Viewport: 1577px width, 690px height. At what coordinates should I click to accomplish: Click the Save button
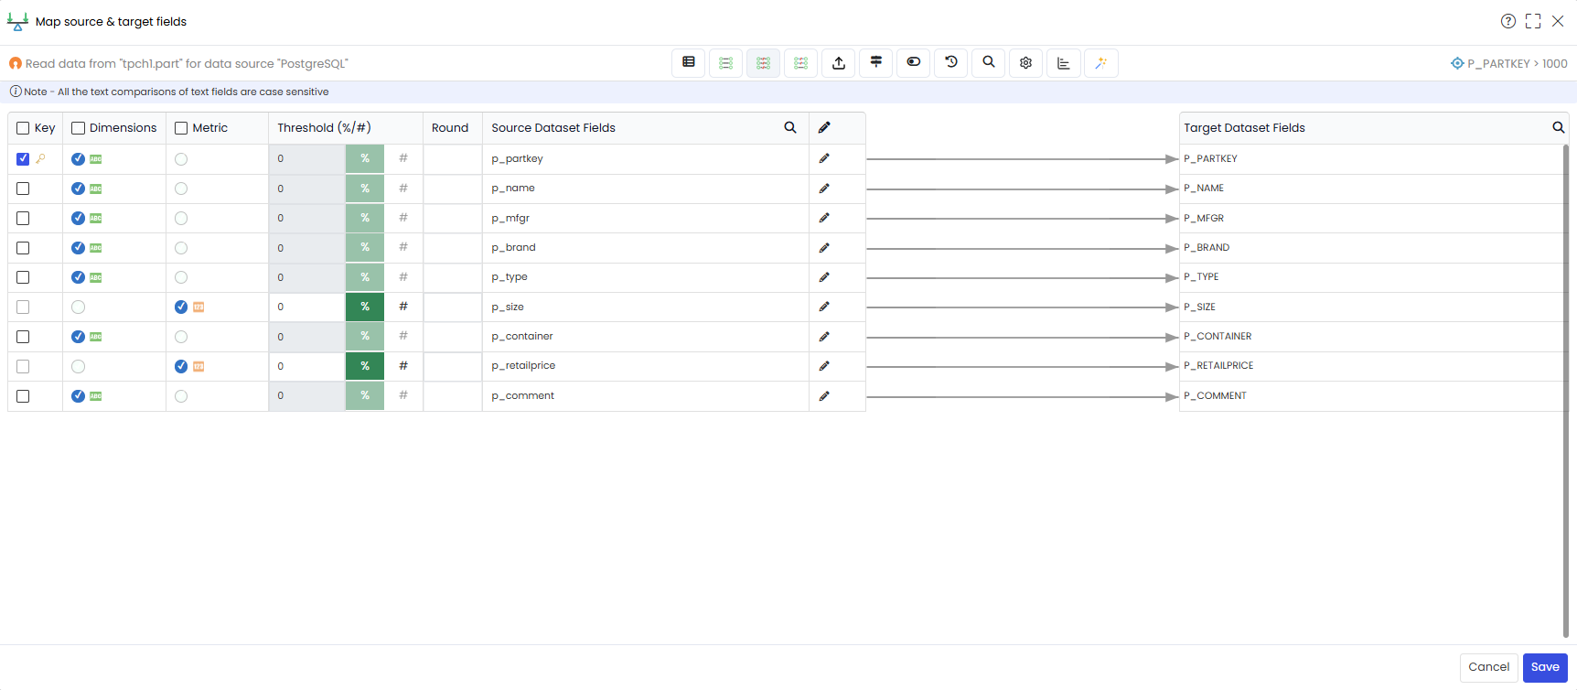pyautogui.click(x=1545, y=667)
